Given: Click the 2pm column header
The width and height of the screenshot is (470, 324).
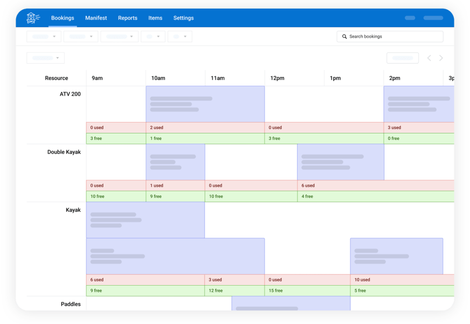Looking at the screenshot, I should pyautogui.click(x=413, y=78).
